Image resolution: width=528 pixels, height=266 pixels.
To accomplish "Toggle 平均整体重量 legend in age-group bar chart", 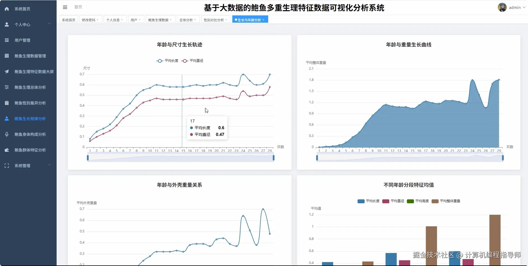I will click(446, 201).
